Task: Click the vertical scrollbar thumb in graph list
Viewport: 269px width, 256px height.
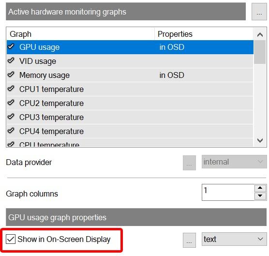Action: pyautogui.click(x=260, y=52)
